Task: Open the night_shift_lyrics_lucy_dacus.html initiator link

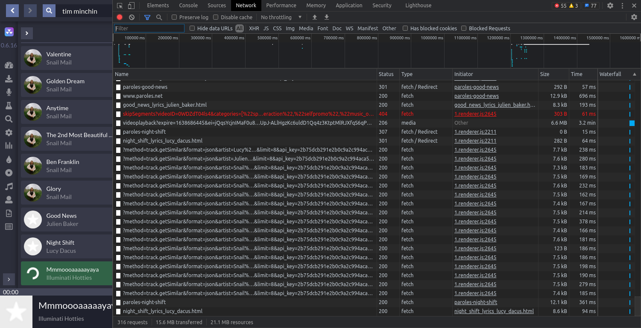Action: [494, 311]
